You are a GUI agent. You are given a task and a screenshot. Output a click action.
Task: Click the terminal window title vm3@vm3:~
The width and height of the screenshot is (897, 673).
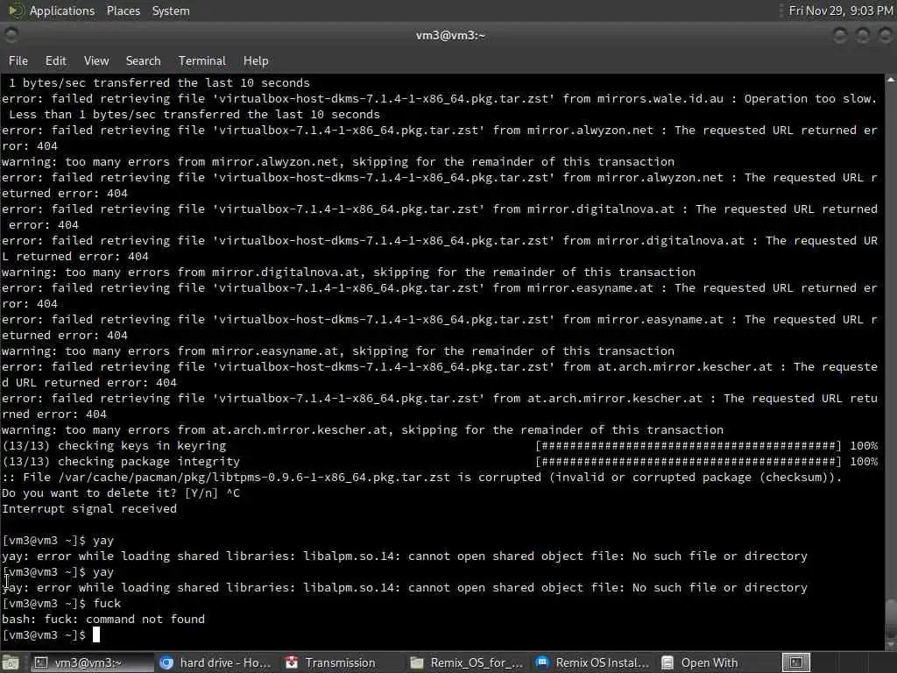tap(450, 35)
